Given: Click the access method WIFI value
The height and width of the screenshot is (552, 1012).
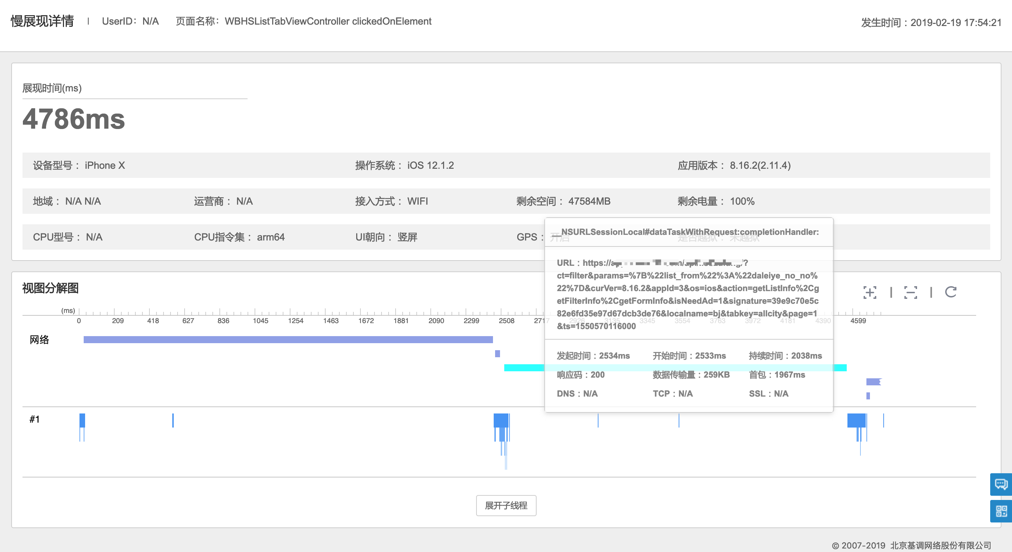Looking at the screenshot, I should click(417, 201).
